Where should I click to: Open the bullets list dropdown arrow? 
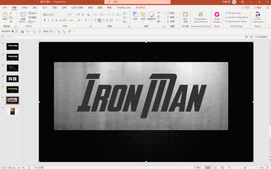[98, 15]
